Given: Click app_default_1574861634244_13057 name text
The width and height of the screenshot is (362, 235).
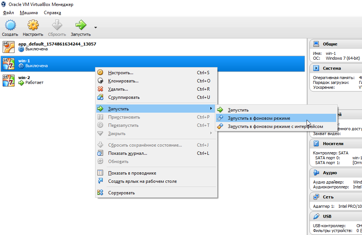Looking at the screenshot, I should pos(57,44).
